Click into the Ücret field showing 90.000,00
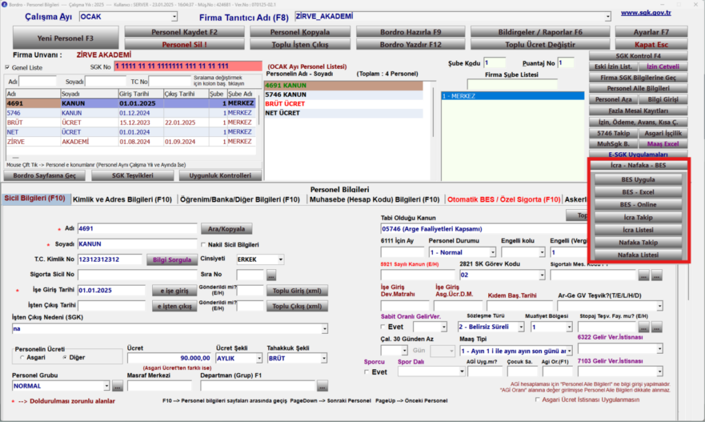The height and width of the screenshot is (422, 705). [x=169, y=358]
